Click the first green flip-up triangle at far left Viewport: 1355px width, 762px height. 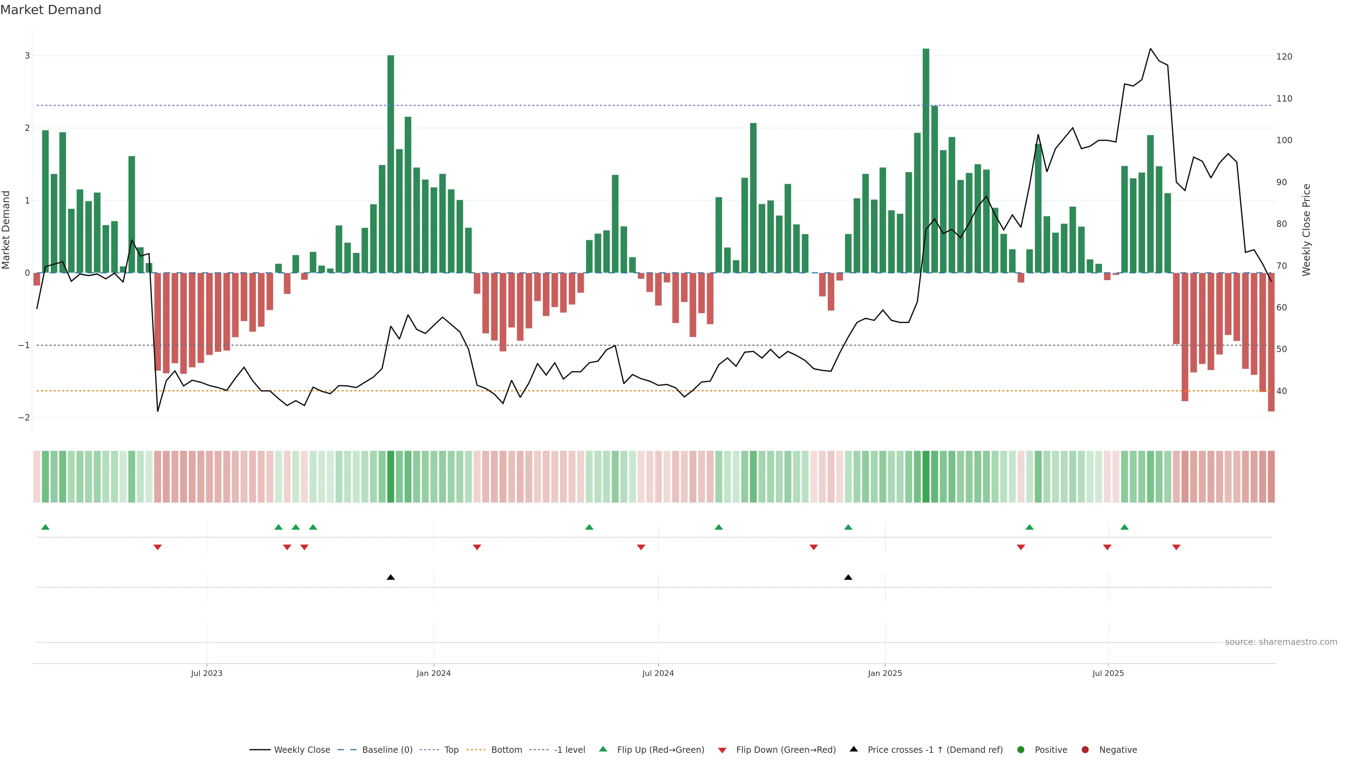[x=45, y=527]
